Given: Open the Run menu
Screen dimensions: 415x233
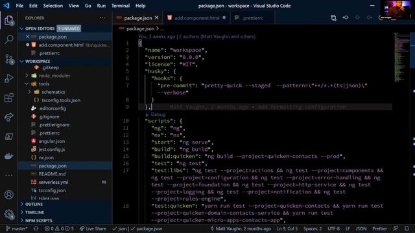Looking at the screenshot, I should pyautogui.click(x=101, y=6).
